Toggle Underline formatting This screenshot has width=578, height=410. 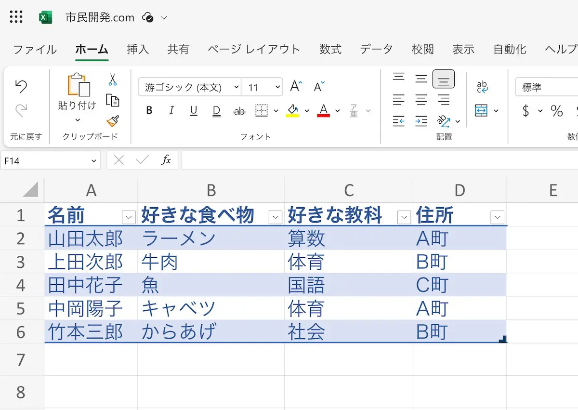point(194,111)
